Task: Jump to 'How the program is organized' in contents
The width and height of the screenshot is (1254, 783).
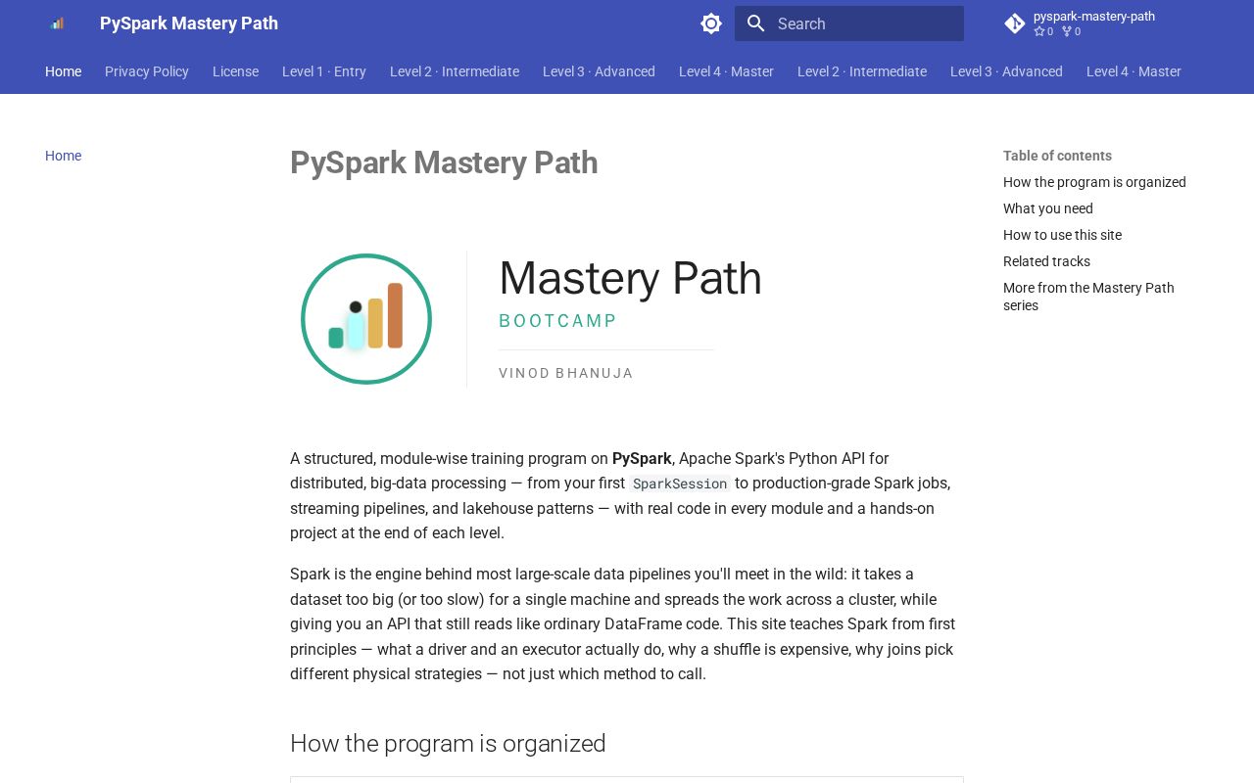Action: point(1094,182)
